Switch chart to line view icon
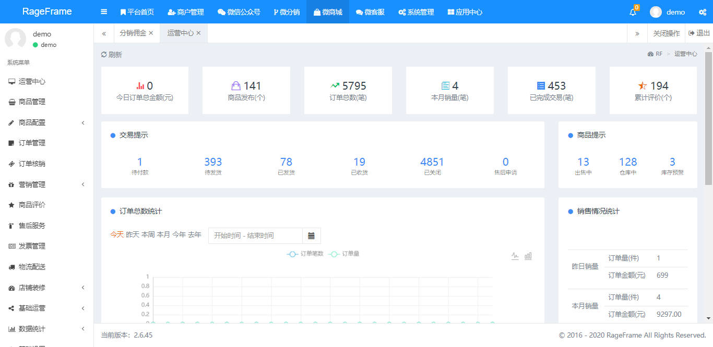Image resolution: width=713 pixels, height=347 pixels. (515, 256)
